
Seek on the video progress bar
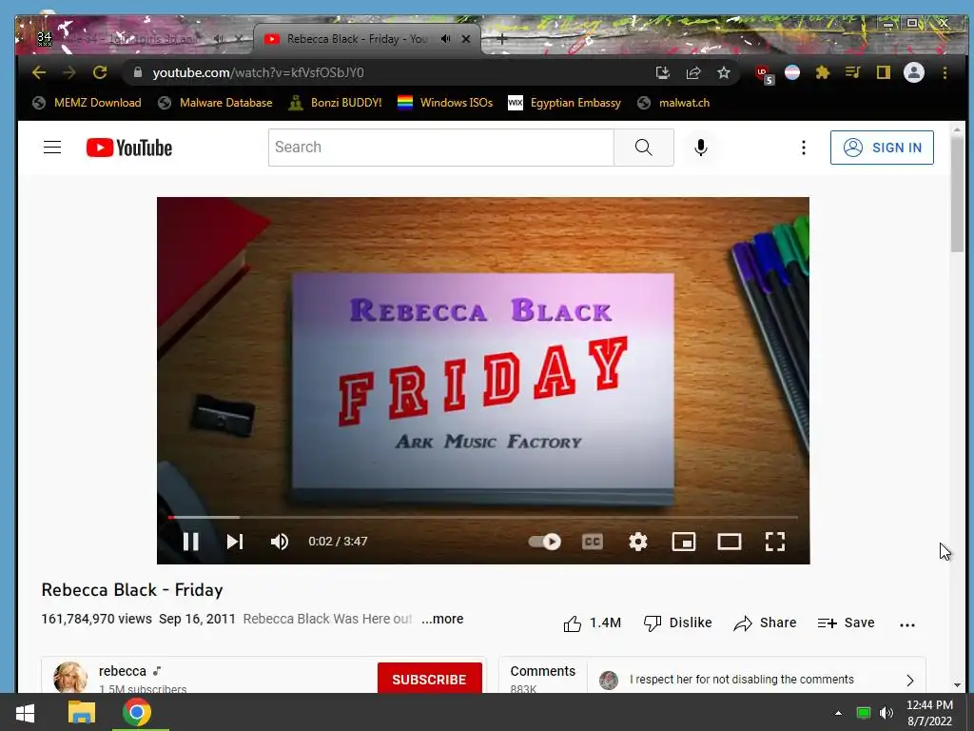point(482,517)
